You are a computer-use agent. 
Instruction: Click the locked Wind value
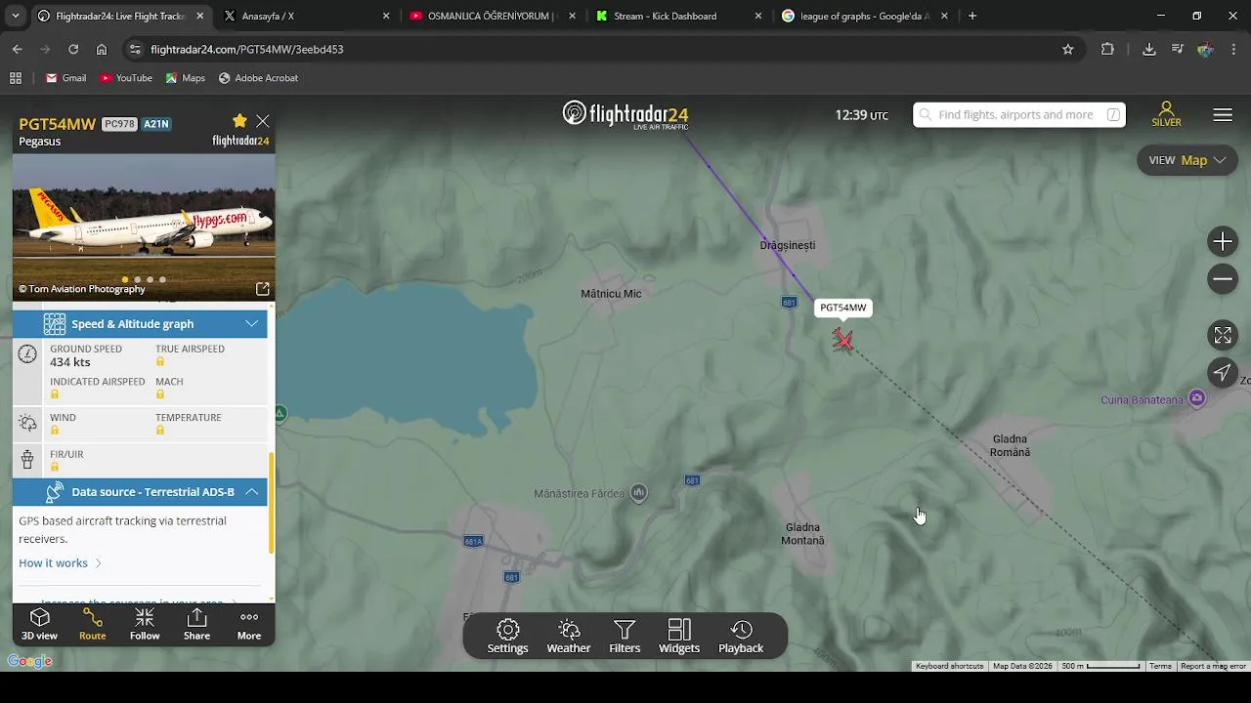tap(55, 431)
